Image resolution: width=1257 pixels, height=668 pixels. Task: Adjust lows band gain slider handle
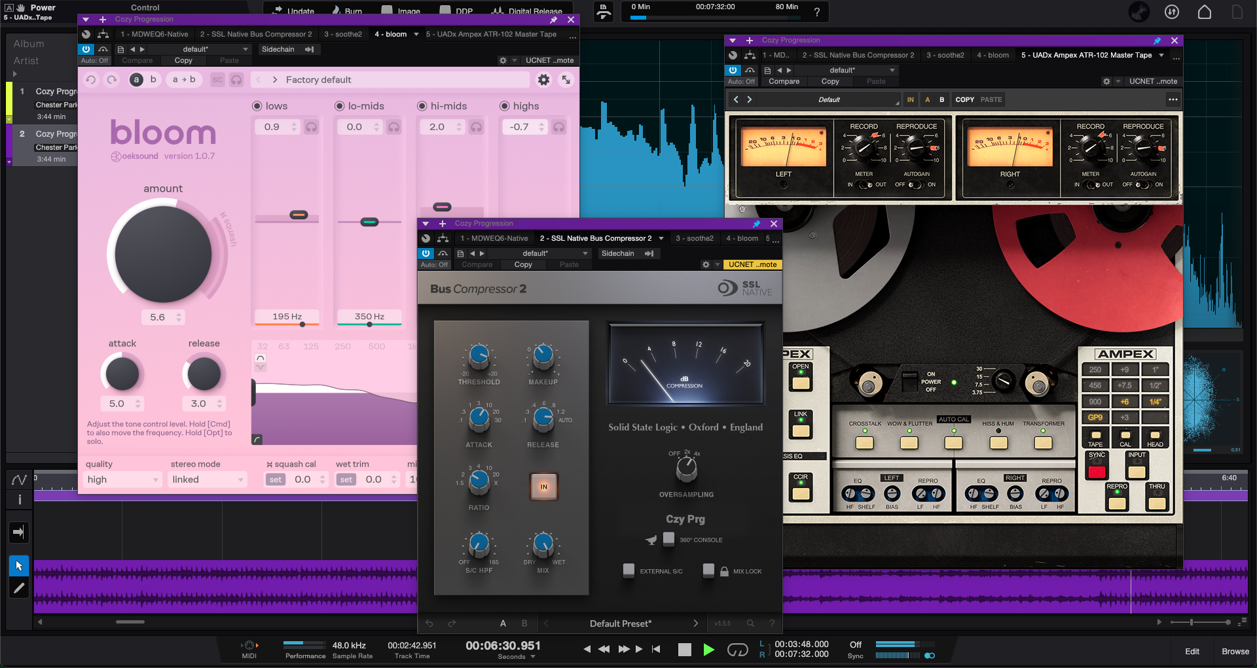click(299, 215)
